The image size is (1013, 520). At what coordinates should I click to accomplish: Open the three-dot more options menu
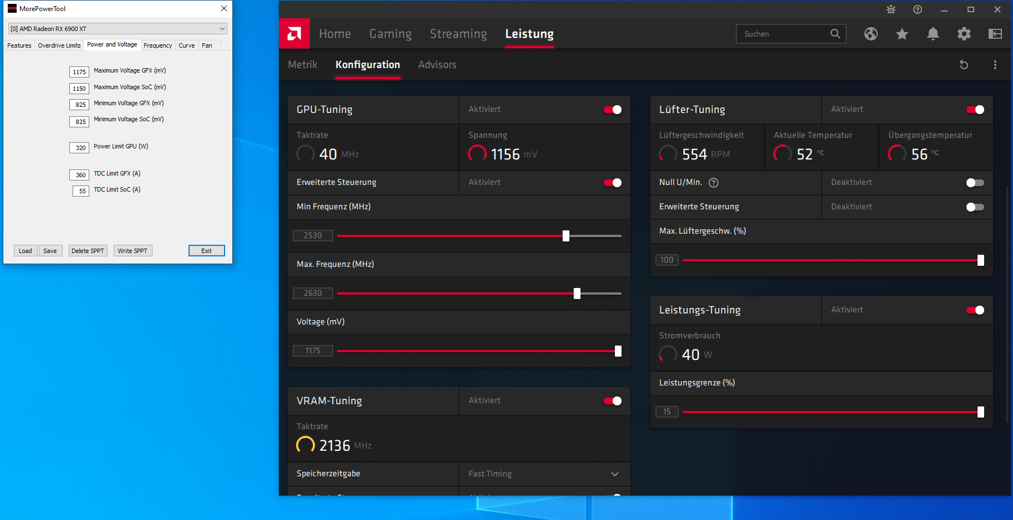pos(995,65)
